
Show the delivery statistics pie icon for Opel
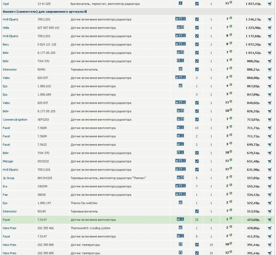(x=231, y=2)
